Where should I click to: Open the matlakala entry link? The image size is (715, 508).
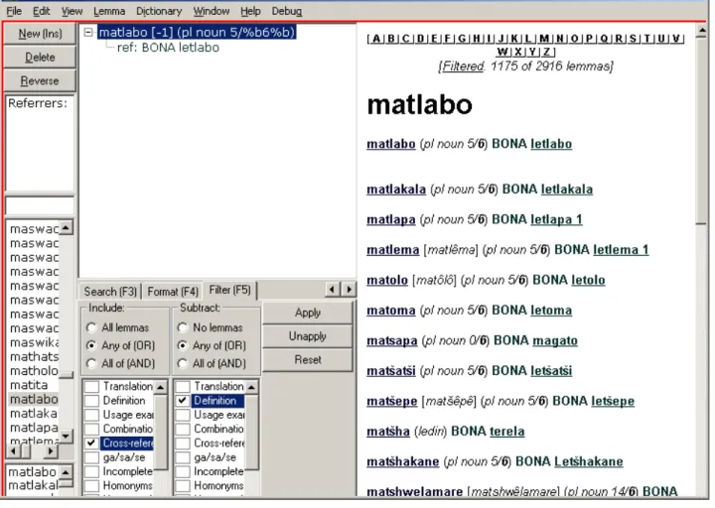(x=396, y=190)
